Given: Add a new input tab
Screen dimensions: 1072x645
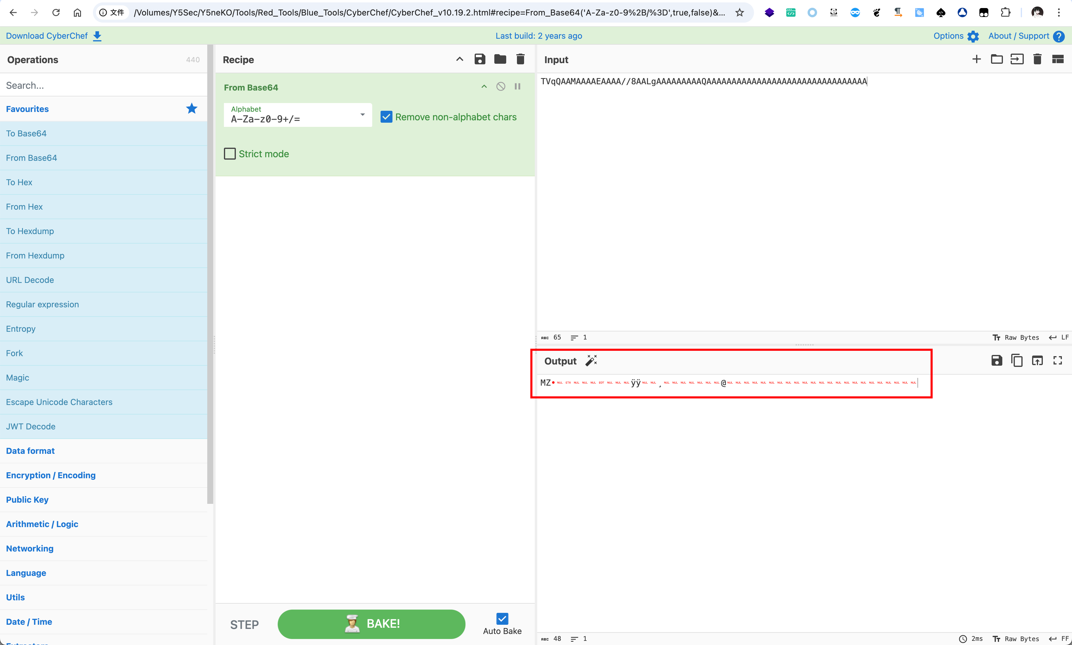Looking at the screenshot, I should pyautogui.click(x=976, y=59).
